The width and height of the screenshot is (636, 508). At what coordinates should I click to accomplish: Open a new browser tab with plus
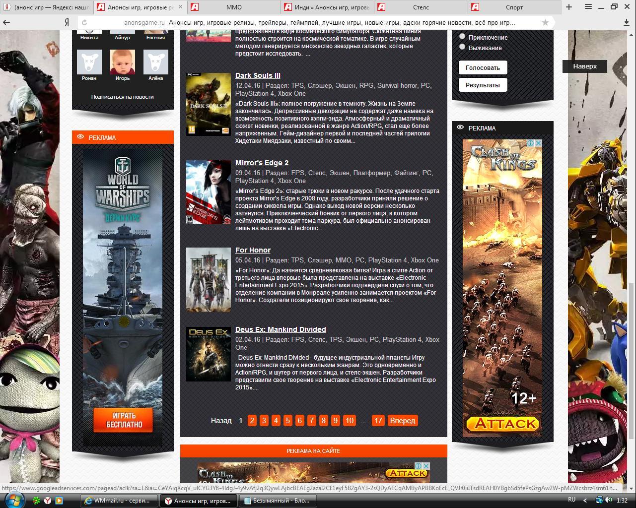[x=569, y=7]
